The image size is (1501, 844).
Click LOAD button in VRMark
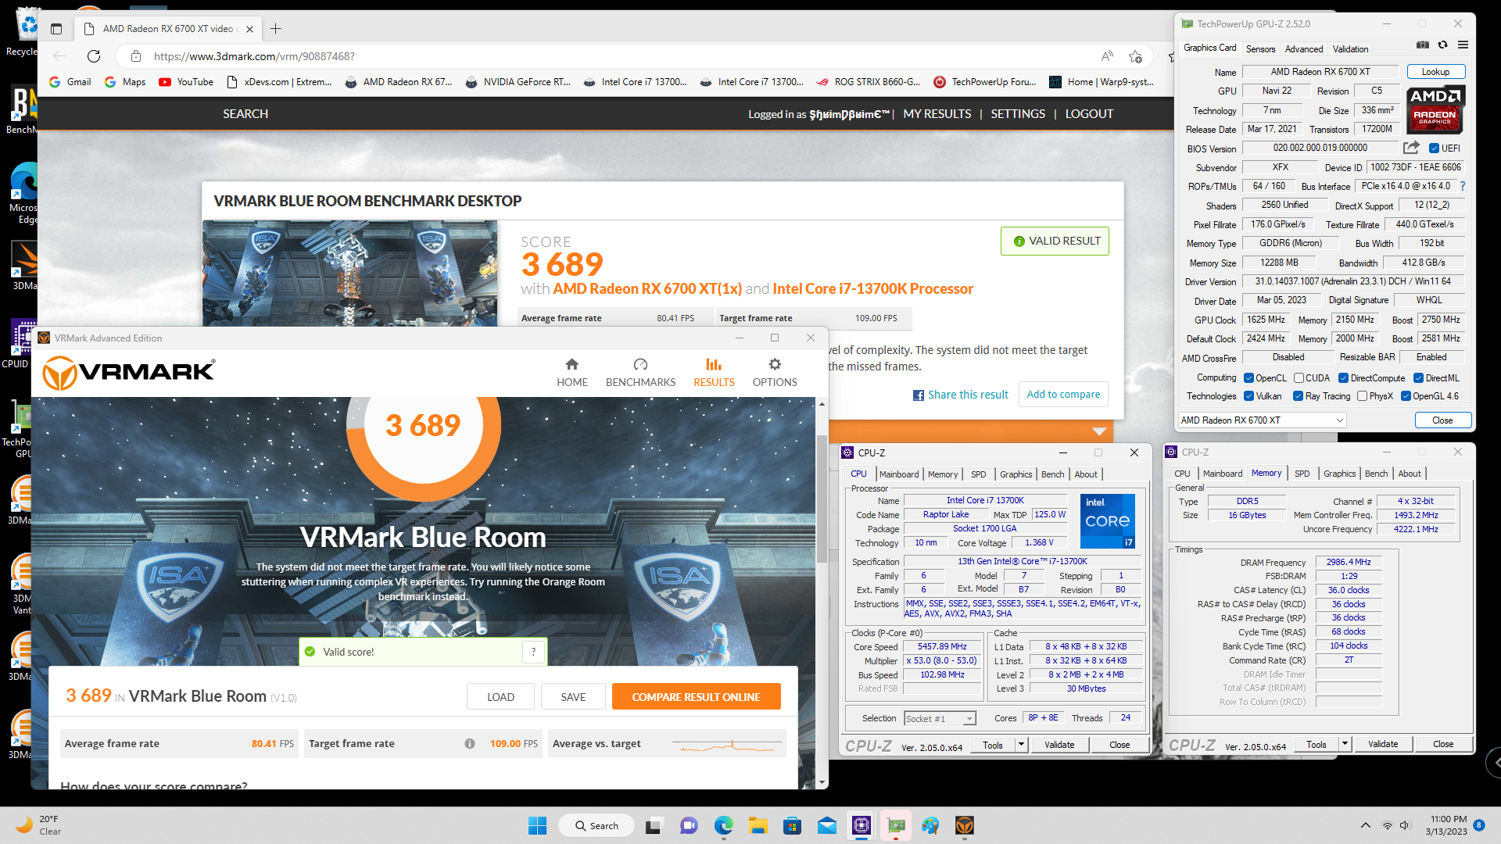(500, 697)
